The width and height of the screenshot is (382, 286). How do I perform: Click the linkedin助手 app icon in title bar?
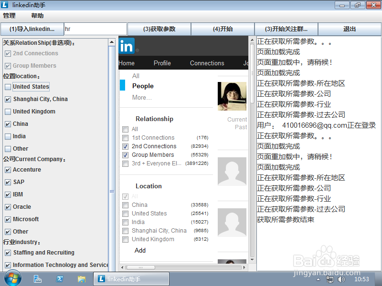[x=5, y=5]
